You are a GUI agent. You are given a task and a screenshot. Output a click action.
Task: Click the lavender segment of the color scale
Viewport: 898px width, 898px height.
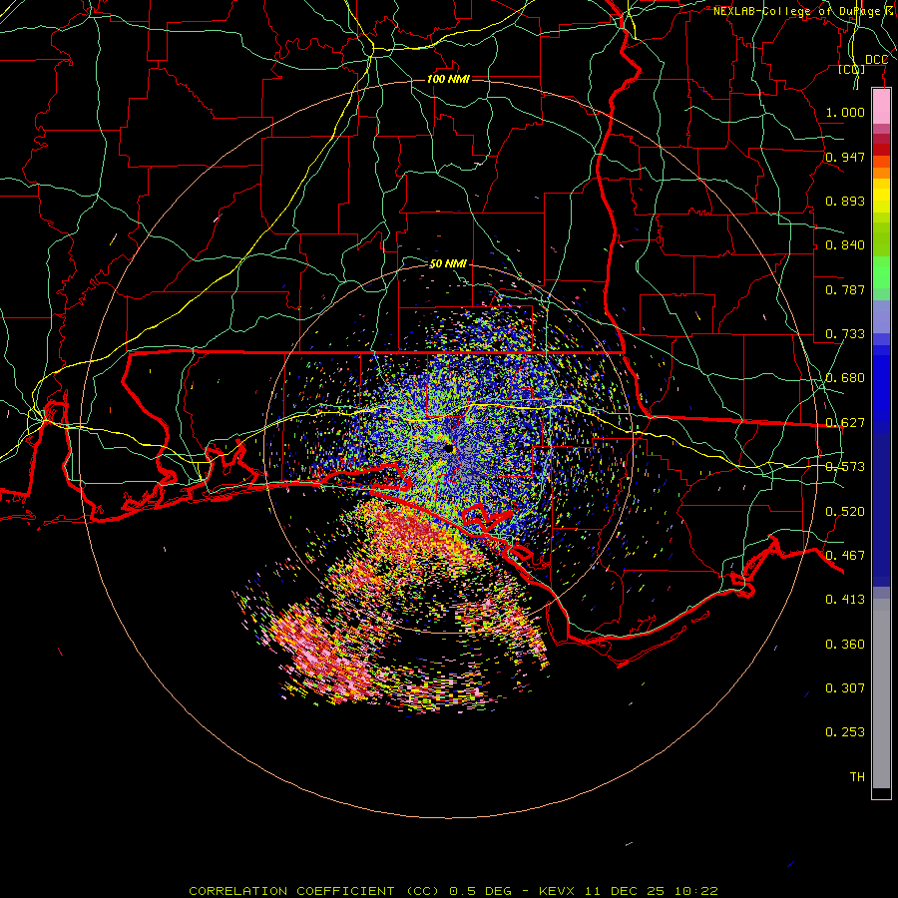(x=881, y=316)
